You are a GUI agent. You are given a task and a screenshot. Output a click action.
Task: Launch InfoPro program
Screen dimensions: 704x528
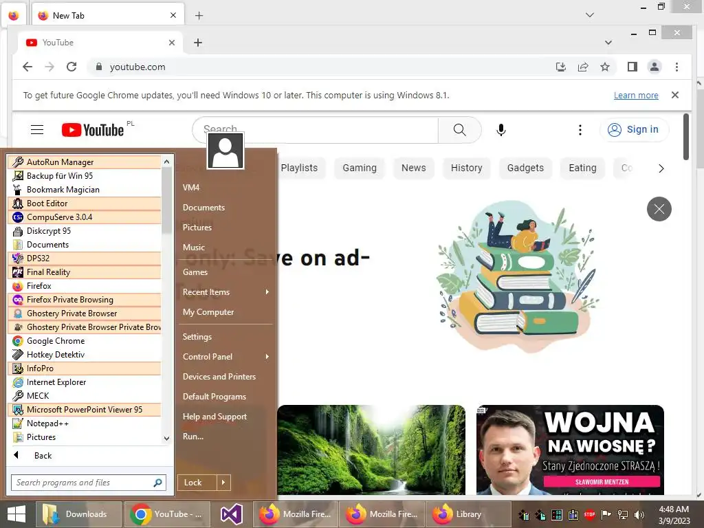[85, 368]
